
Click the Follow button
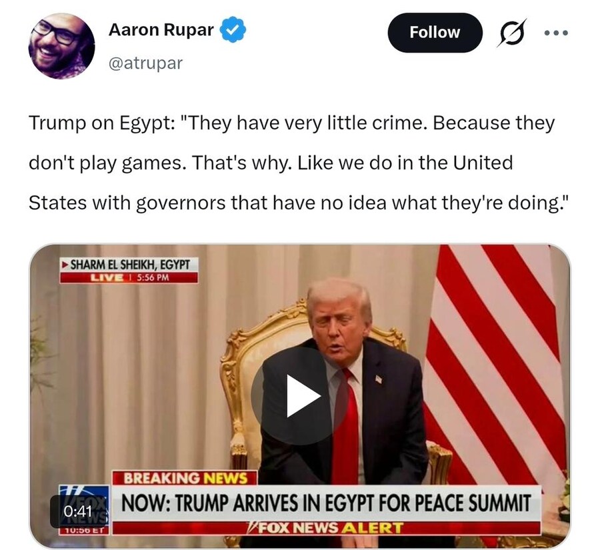[435, 33]
